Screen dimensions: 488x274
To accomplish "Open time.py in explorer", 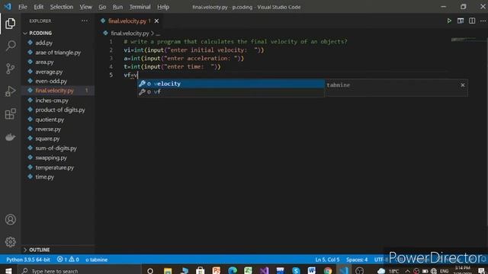I will (x=44, y=177).
